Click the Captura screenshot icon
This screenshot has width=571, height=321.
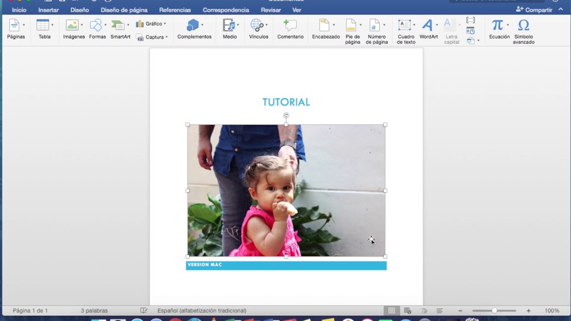pos(140,37)
